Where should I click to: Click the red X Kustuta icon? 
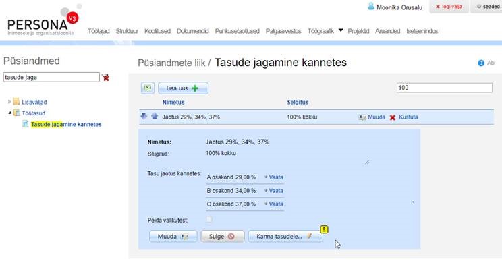(x=393, y=117)
